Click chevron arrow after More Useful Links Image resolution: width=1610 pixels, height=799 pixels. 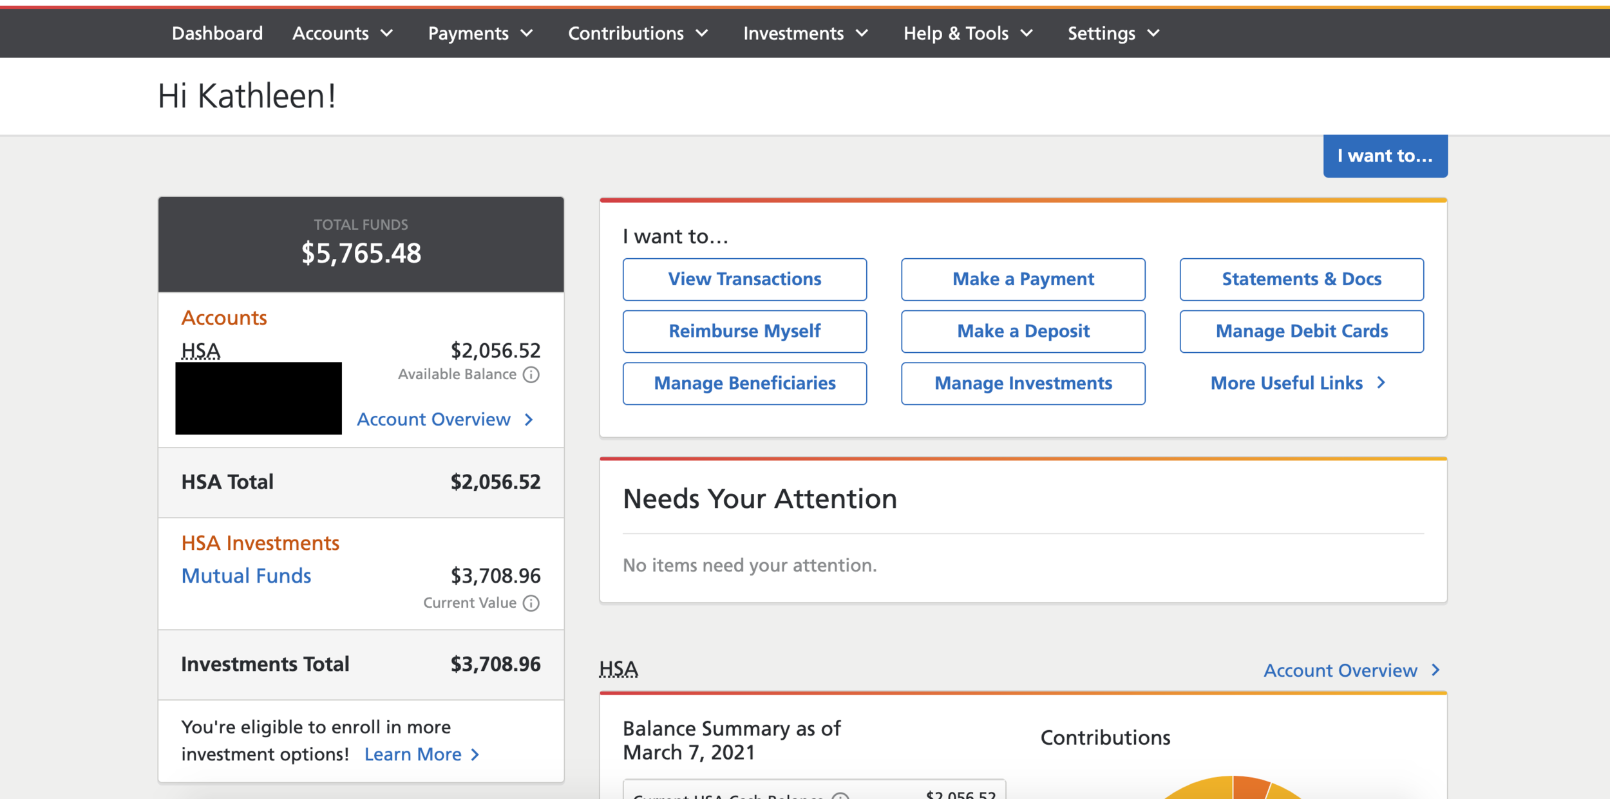click(1381, 383)
